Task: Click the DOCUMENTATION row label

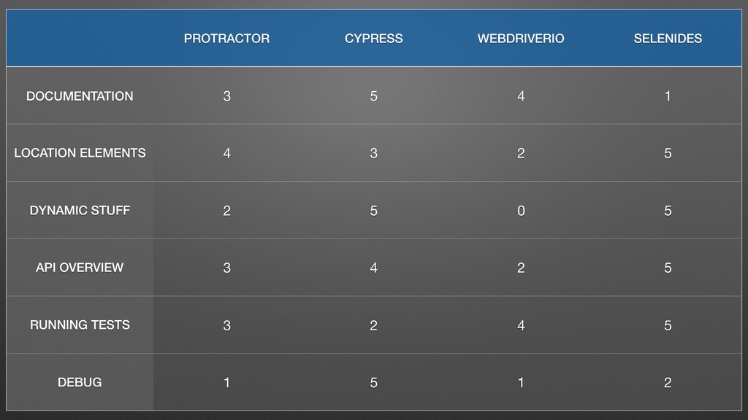Action: coord(80,96)
